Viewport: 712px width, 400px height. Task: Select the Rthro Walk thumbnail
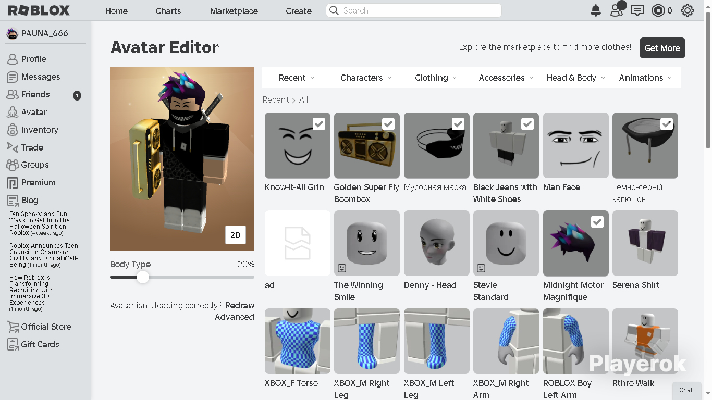[645, 341]
